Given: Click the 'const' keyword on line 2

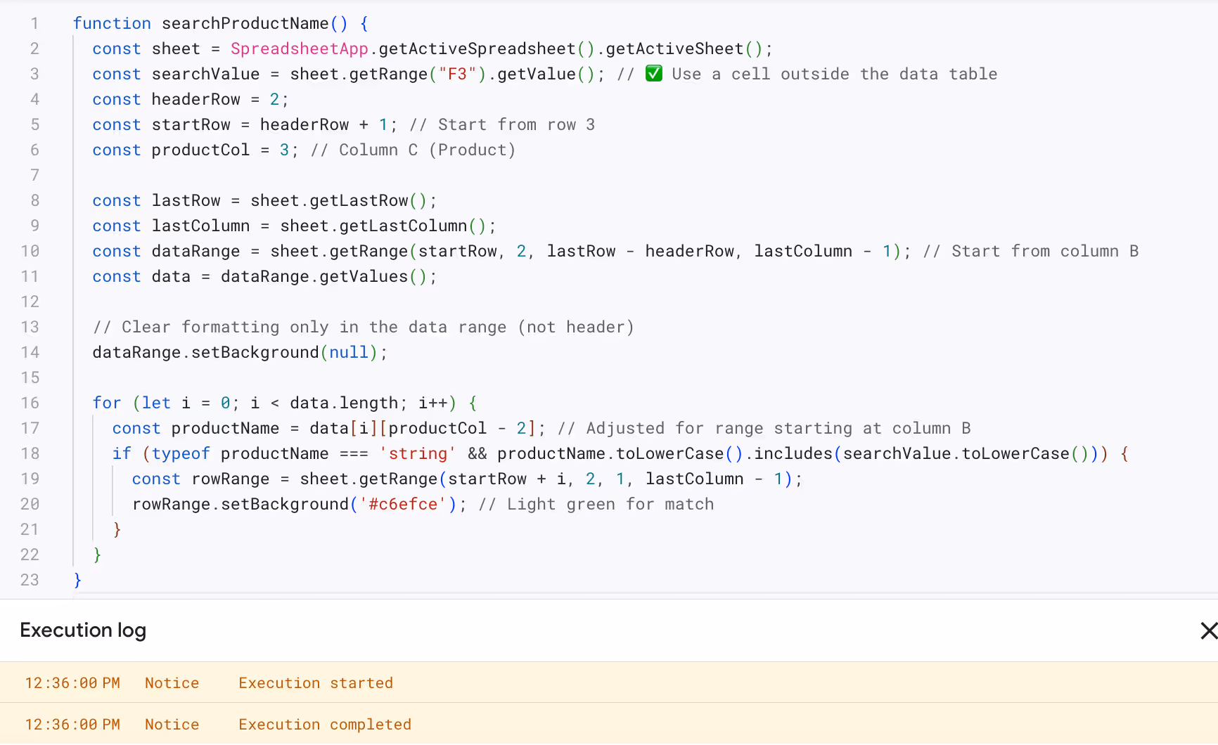Looking at the screenshot, I should click(117, 48).
